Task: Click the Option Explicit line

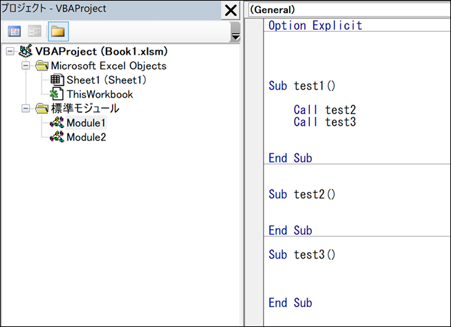Action: tap(315, 26)
